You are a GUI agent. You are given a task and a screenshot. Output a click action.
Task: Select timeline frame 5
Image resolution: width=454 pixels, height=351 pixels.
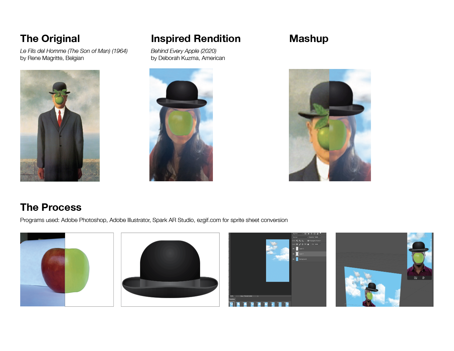(x=259, y=304)
